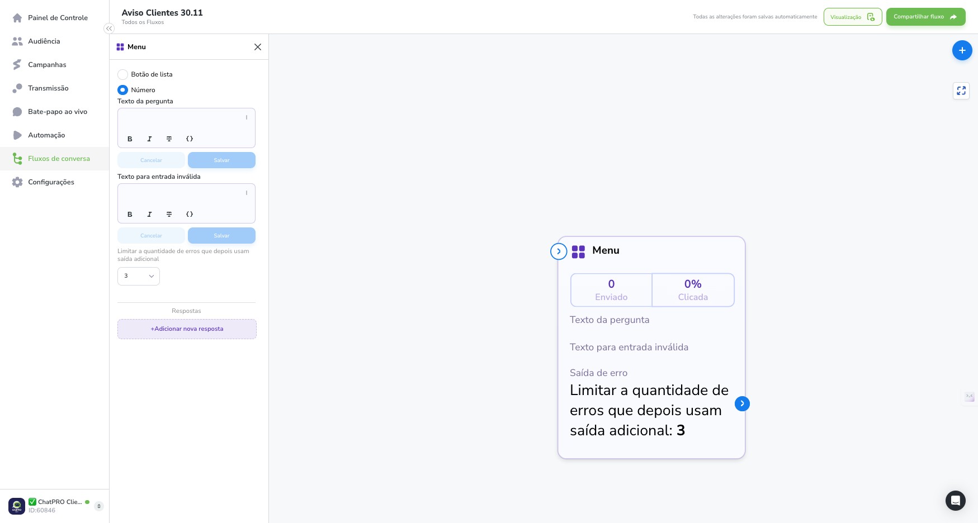
Task: Click the Menu node input connector
Action: pos(559,251)
